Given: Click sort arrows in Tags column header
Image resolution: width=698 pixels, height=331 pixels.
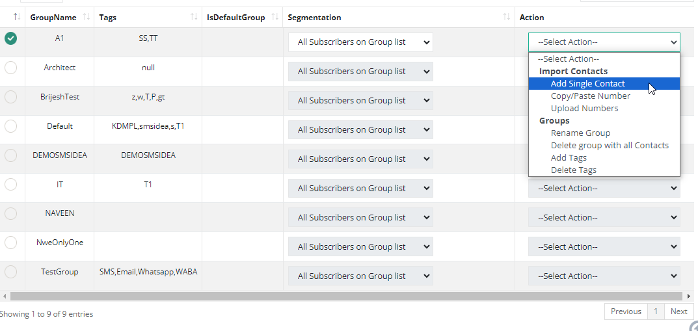Looking at the screenshot, I should 194,18.
